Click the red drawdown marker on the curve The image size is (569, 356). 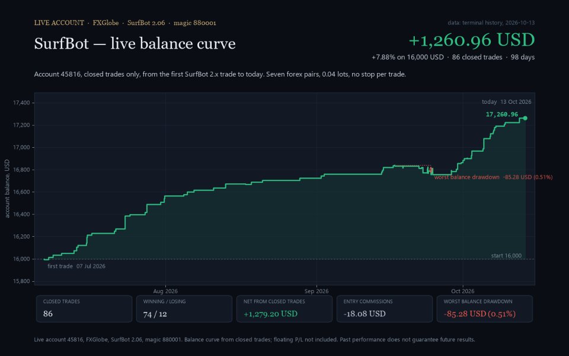coord(431,170)
